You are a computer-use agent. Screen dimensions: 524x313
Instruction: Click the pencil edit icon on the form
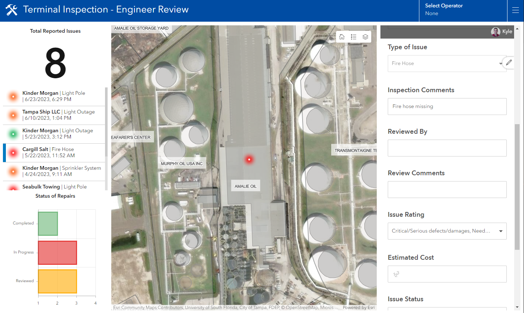point(509,62)
